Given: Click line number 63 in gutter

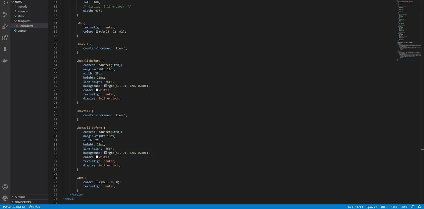Looking at the screenshot, I should (x=55, y=61).
